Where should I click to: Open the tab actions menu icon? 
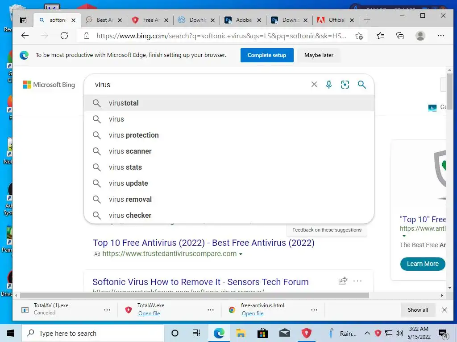23,20
